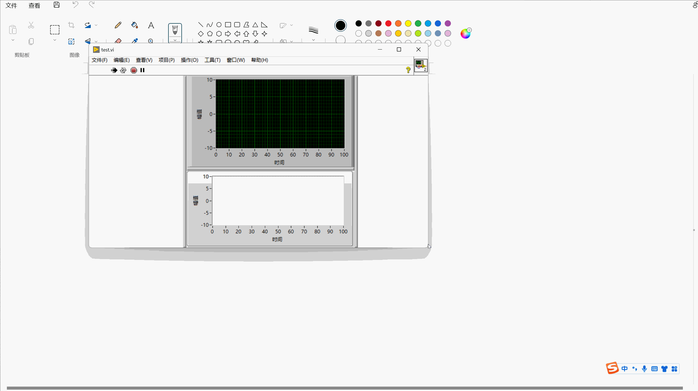
Task: Expand 操作(O) dropdown menu
Action: tap(189, 59)
